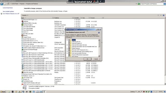Expand the Microsoft Message Queue Server node
166x93 pixels.
point(67,52)
